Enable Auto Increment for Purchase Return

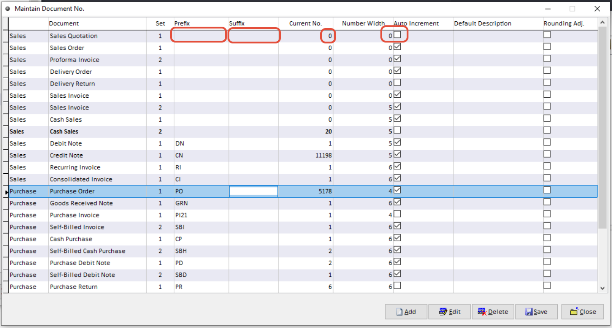coord(397,285)
